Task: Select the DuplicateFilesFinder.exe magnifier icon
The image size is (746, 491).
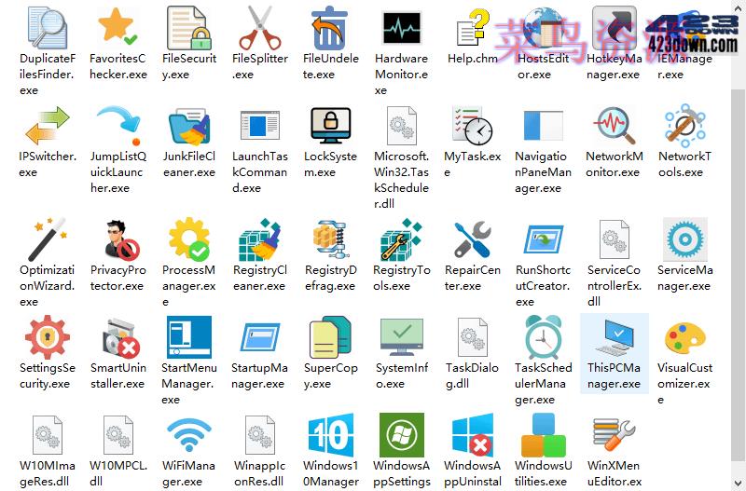Action: click(x=48, y=28)
